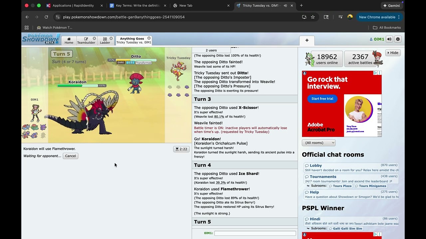Open the media controls icon
The image size is (426, 239).
(x=340, y=17)
